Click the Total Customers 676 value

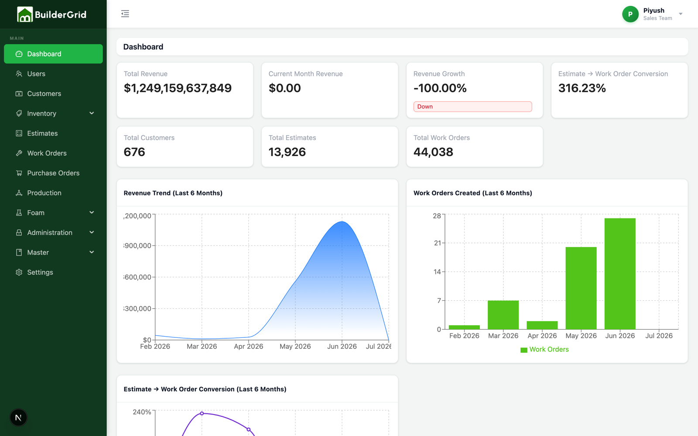[x=134, y=152]
